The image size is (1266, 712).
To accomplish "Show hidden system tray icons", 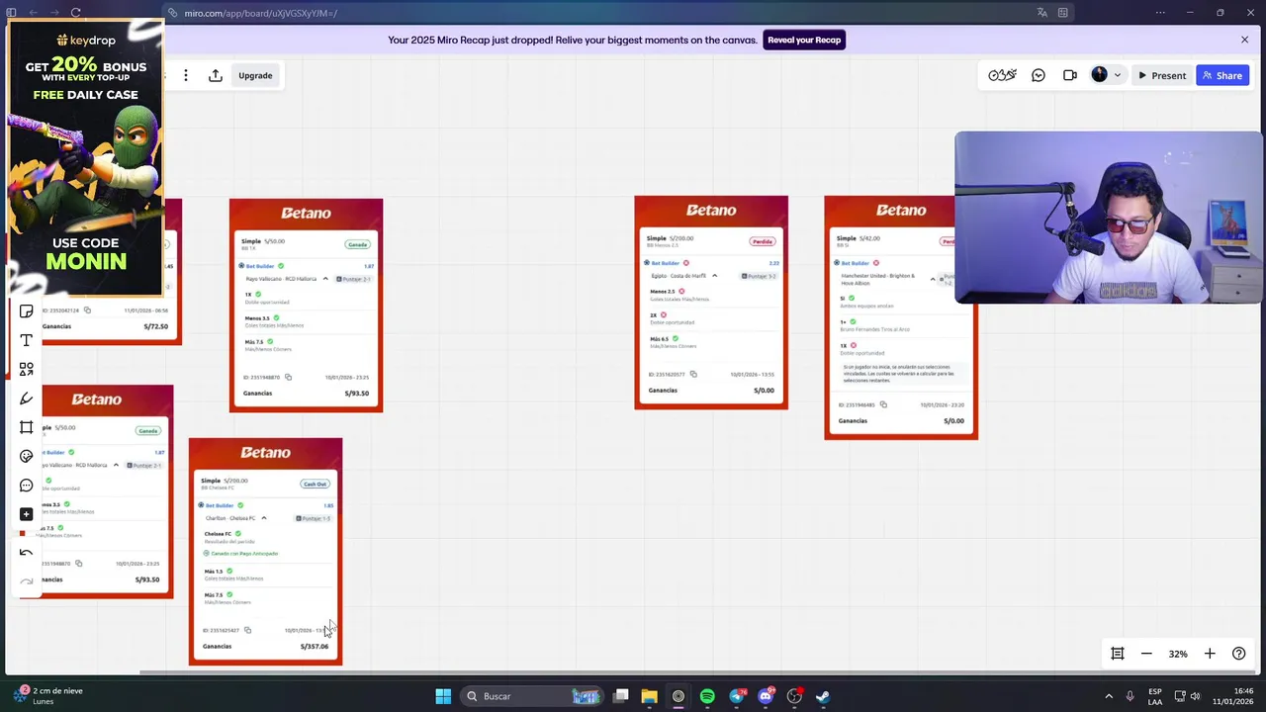I will tap(1109, 696).
